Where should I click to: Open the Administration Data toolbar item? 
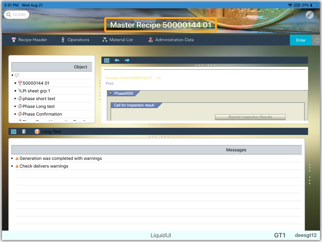coord(171,40)
